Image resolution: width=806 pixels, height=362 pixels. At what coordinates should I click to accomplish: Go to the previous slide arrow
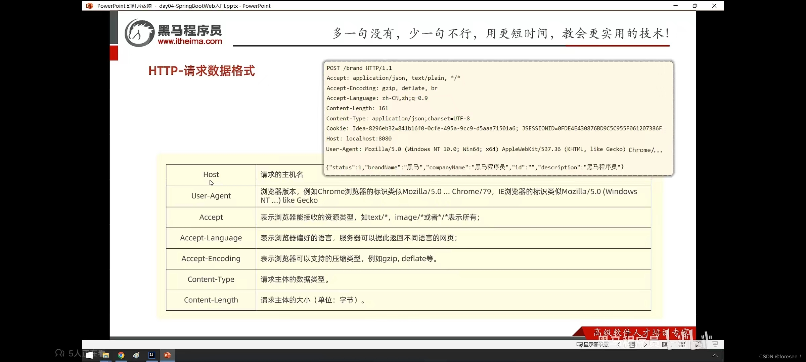point(619,344)
